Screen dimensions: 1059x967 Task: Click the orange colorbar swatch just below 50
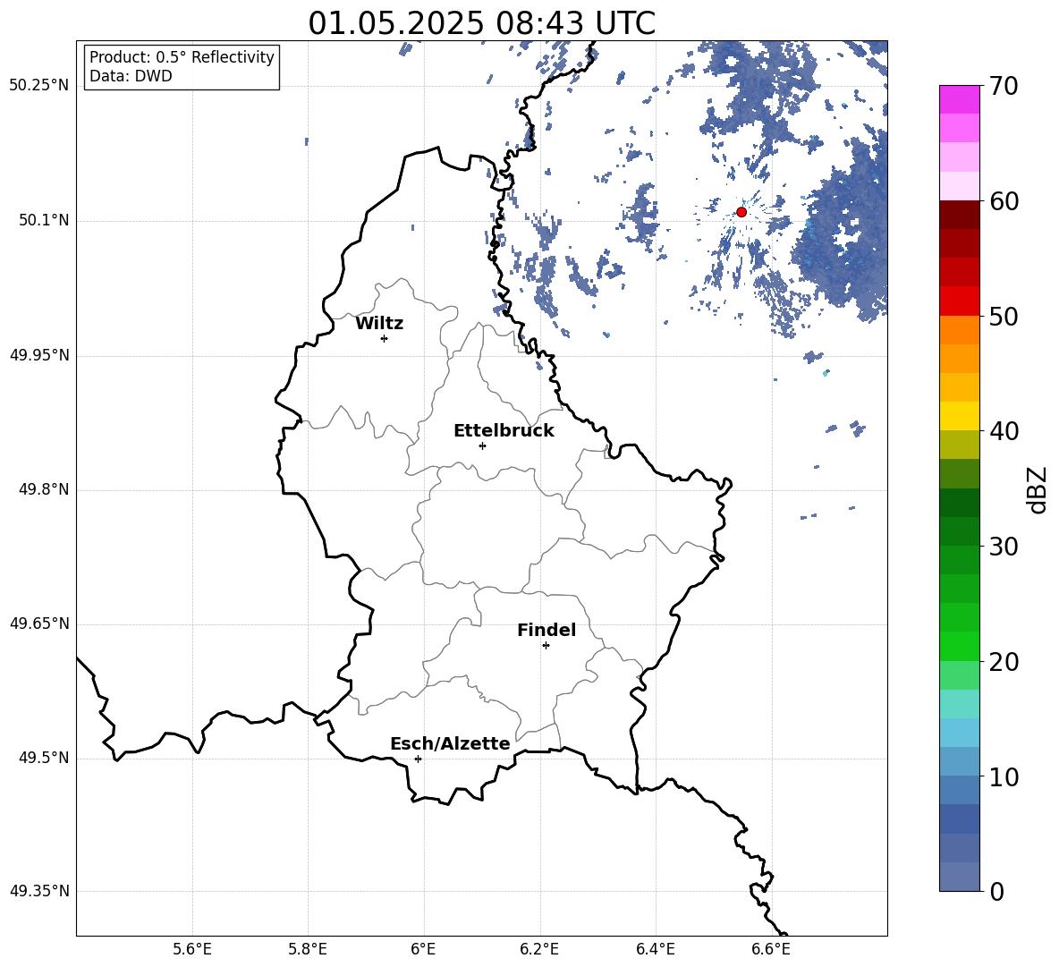[959, 329]
